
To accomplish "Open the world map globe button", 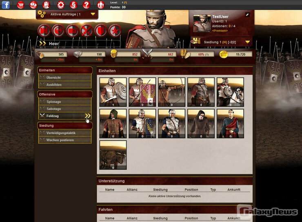I will coord(58,31).
